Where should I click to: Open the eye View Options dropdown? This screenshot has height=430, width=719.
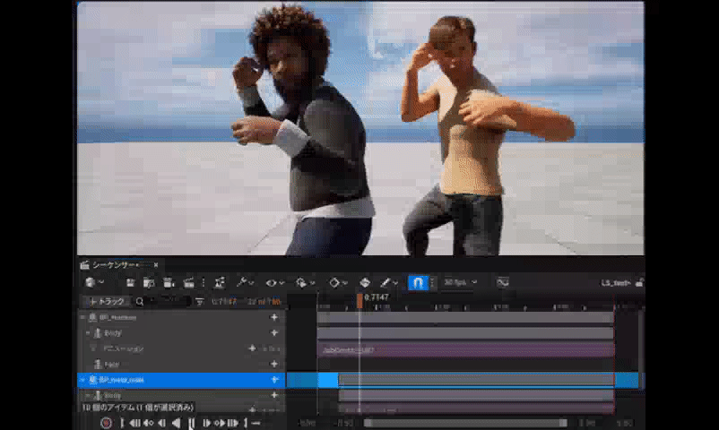[274, 283]
